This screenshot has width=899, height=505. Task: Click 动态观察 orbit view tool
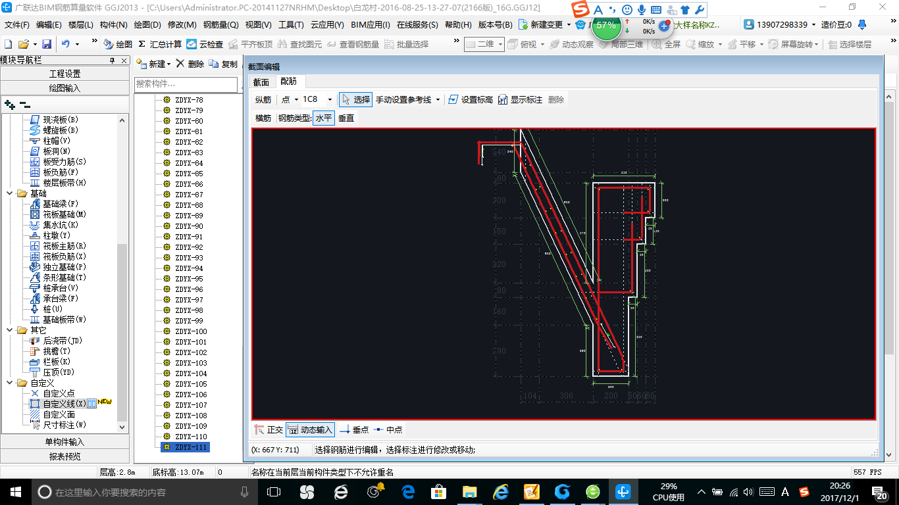point(571,44)
